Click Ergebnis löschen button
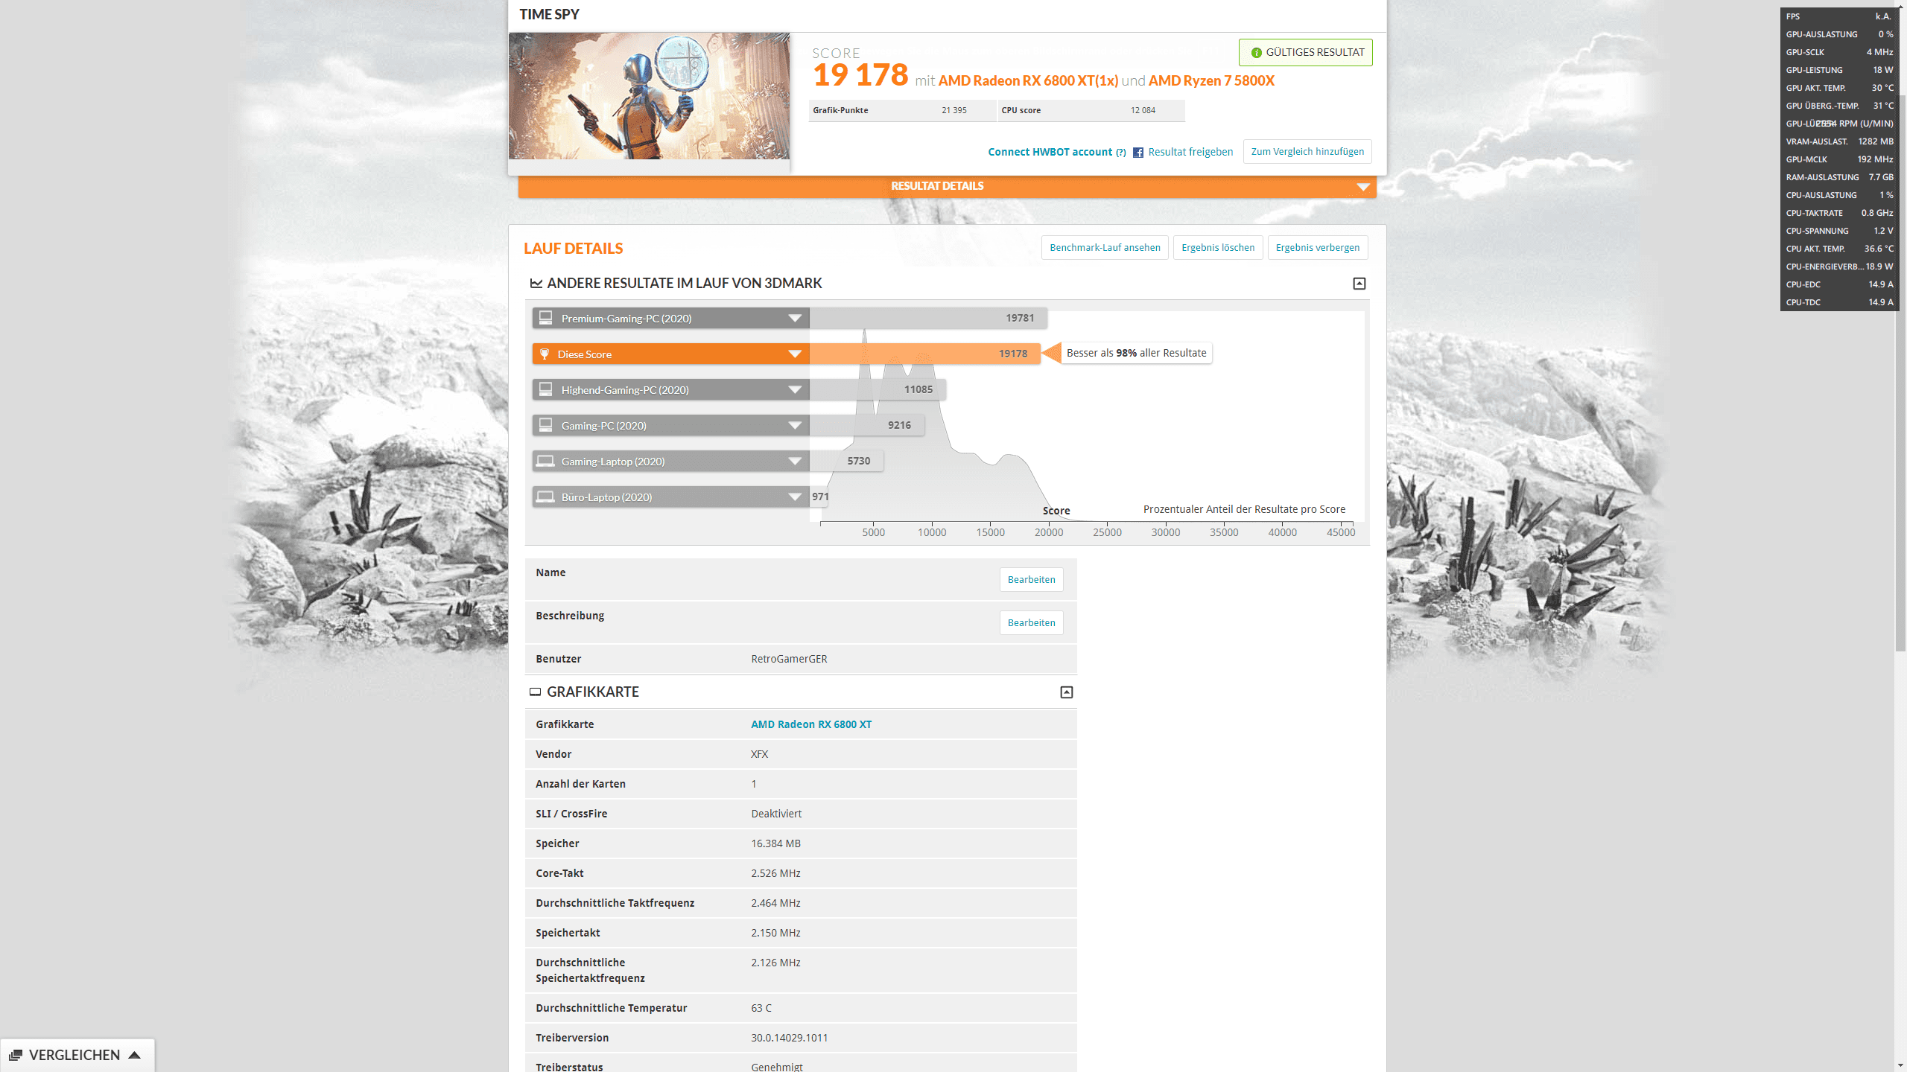This screenshot has width=1907, height=1072. tap(1218, 248)
